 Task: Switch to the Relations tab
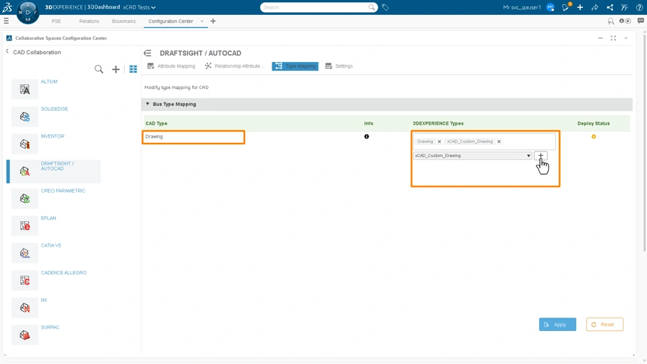click(x=89, y=21)
